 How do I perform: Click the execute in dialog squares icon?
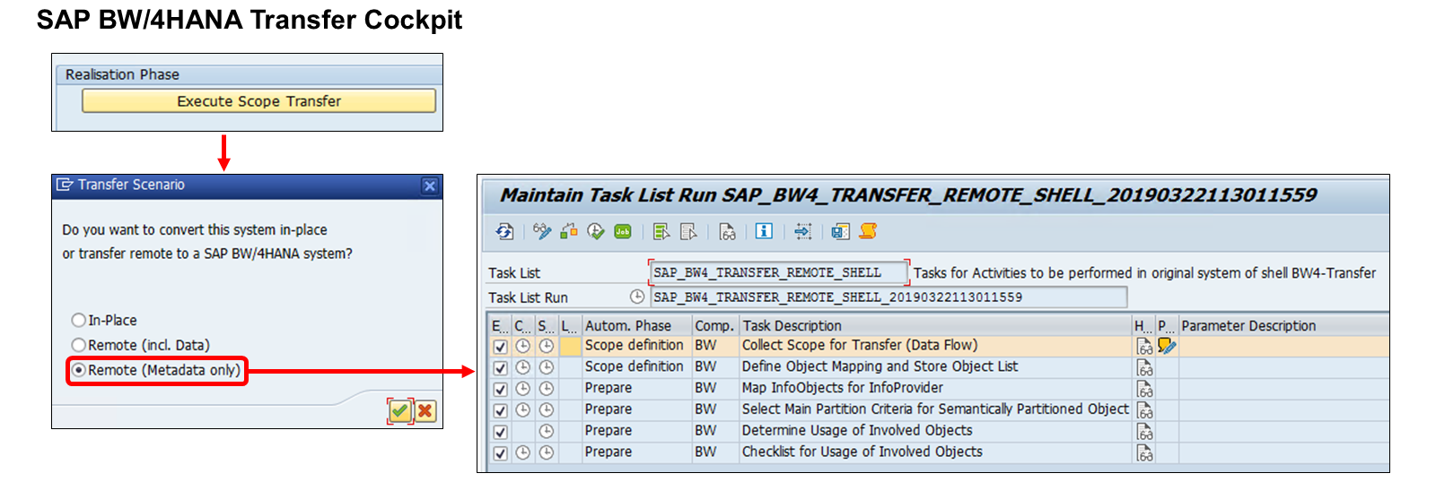[x=568, y=232]
